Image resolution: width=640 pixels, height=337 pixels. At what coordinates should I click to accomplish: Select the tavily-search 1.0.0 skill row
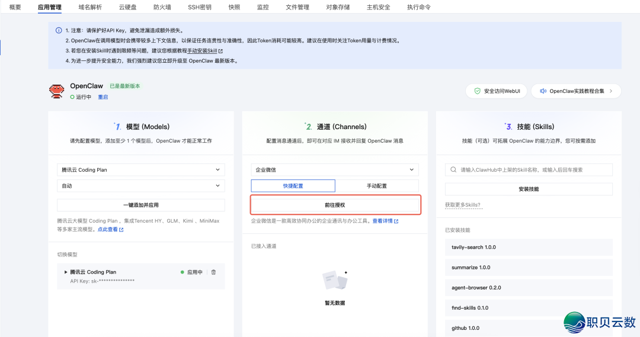(529, 247)
